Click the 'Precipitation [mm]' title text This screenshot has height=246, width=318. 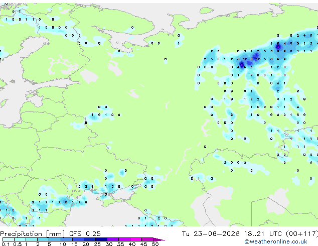(33, 234)
